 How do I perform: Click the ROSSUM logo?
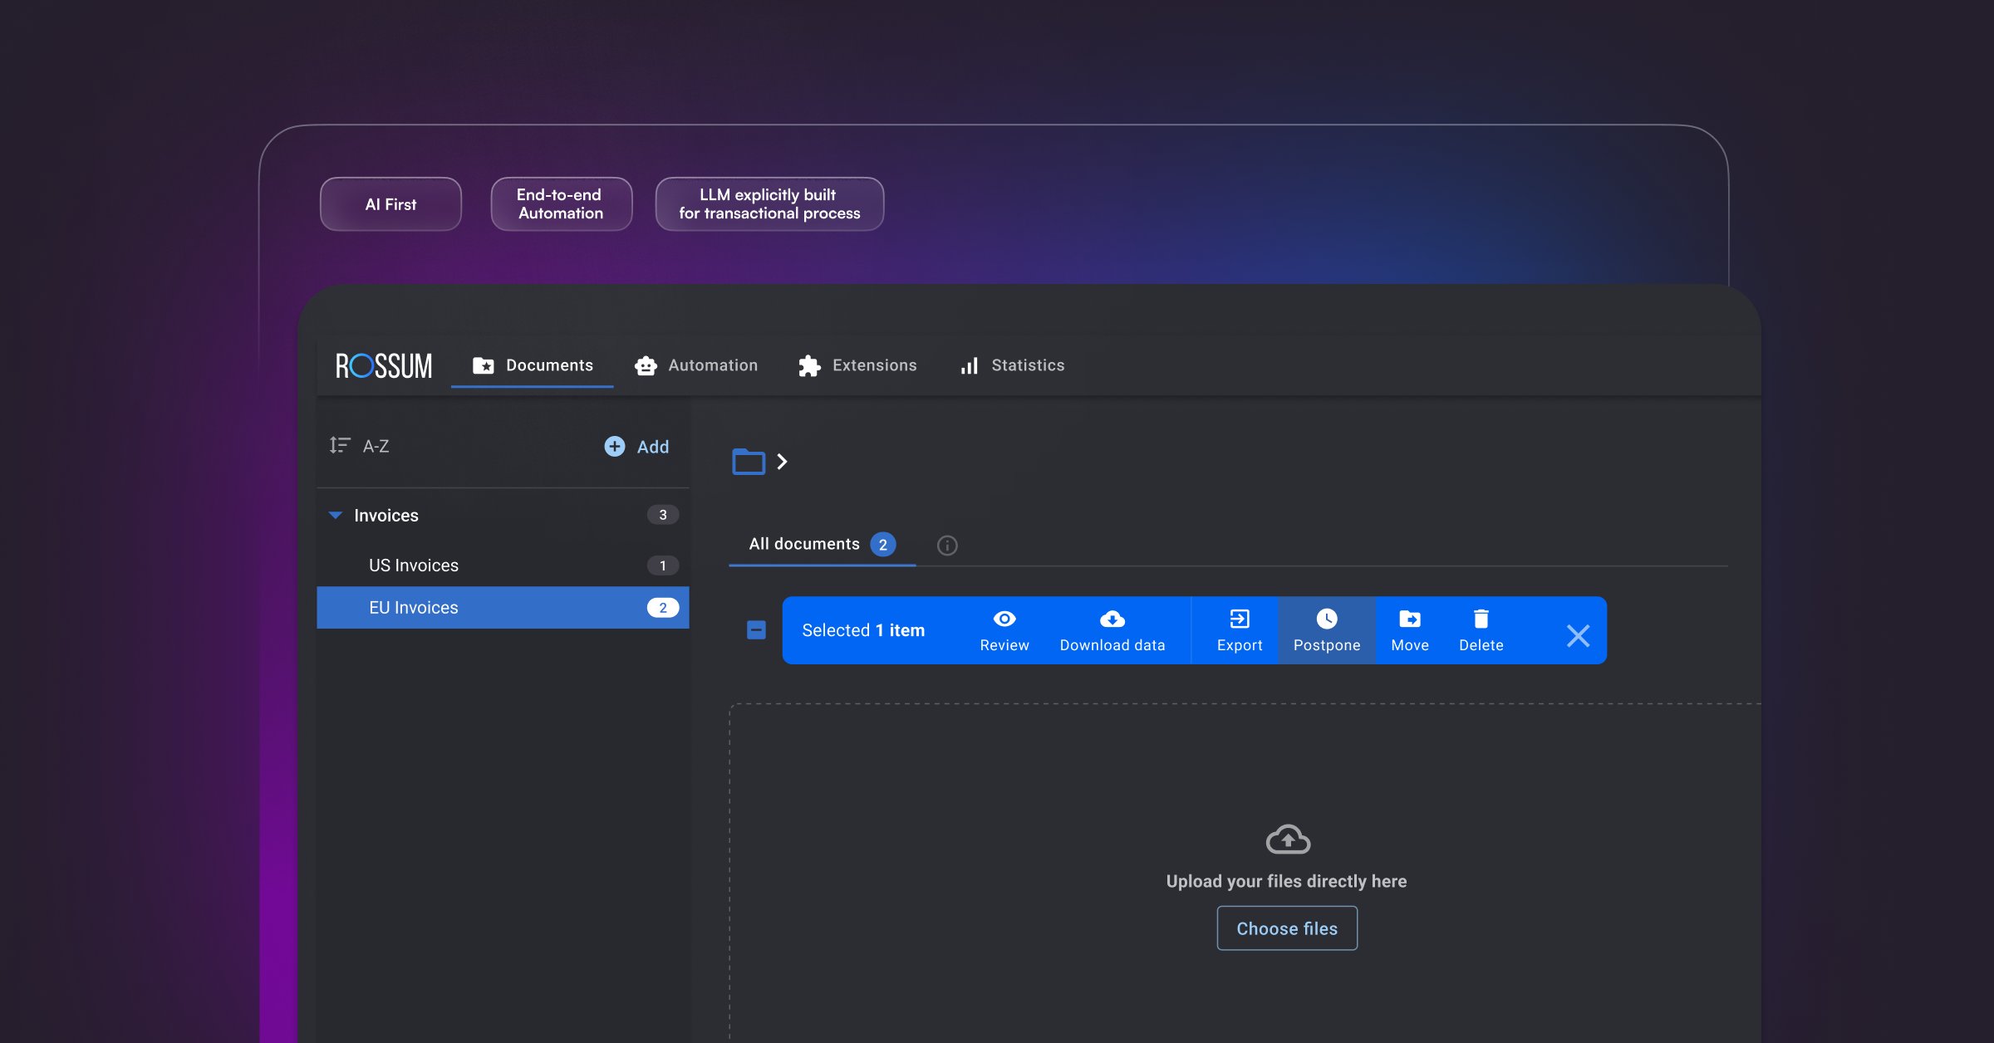coord(384,365)
